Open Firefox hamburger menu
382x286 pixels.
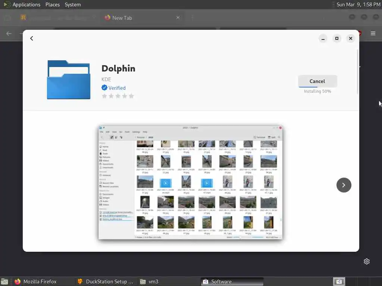(373, 33)
